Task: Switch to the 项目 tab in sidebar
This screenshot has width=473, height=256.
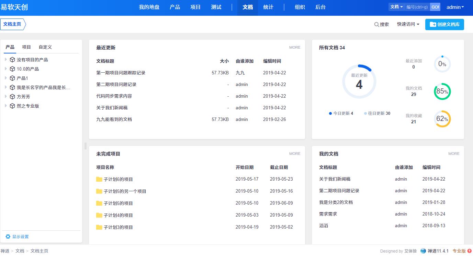Action: 26,47
